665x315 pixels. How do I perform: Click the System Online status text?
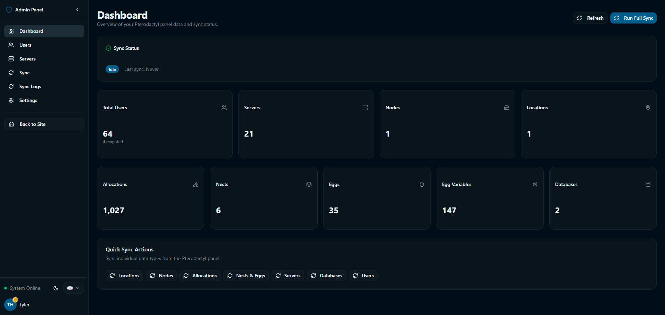[x=25, y=288]
